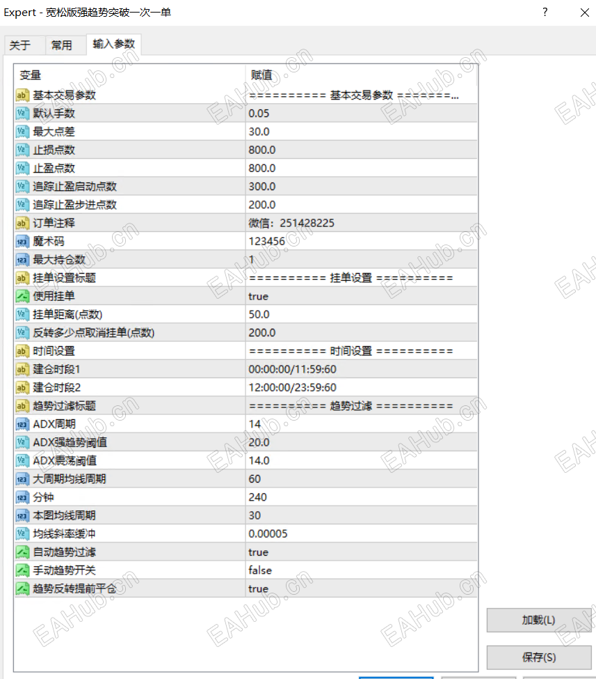Click the string icon beside 建仓时段1
The image size is (596, 679).
[x=22, y=369]
